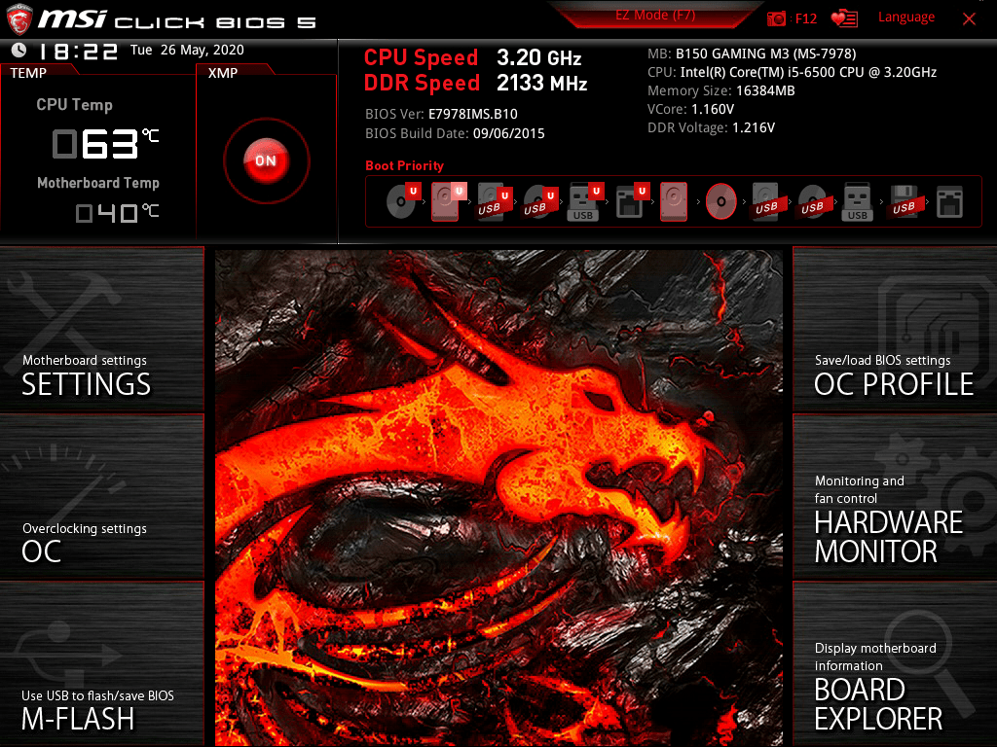Toggle the XMP ON button
Screen dimensions: 997x747
267,160
